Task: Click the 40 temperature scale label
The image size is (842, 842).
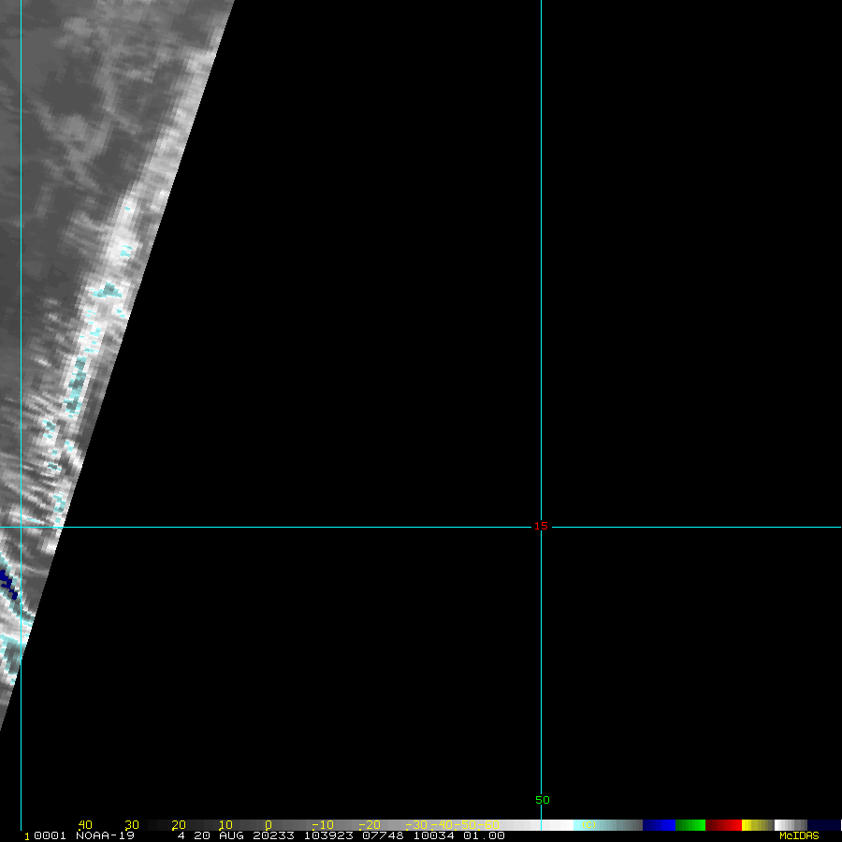Action: [85, 825]
